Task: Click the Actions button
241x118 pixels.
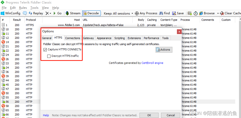Action: coord(164,50)
